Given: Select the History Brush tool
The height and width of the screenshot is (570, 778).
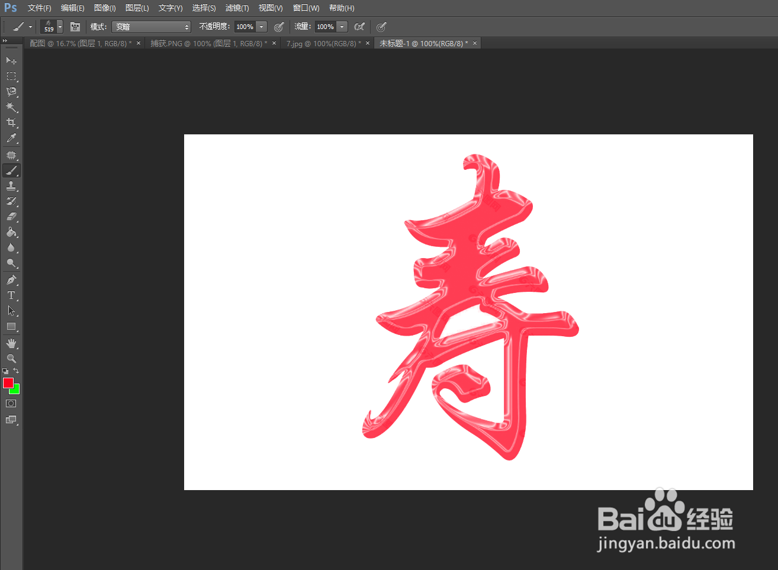Looking at the screenshot, I should pos(11,201).
